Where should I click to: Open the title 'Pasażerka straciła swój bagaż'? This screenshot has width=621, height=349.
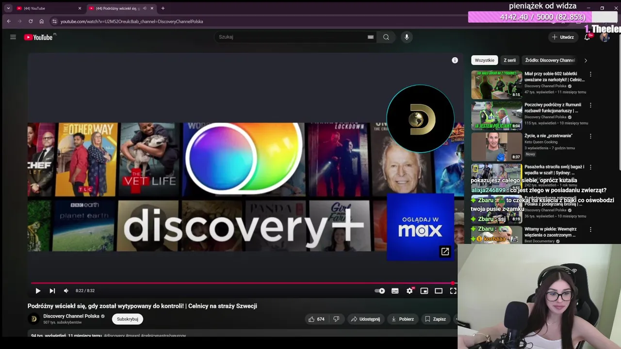pos(554,170)
